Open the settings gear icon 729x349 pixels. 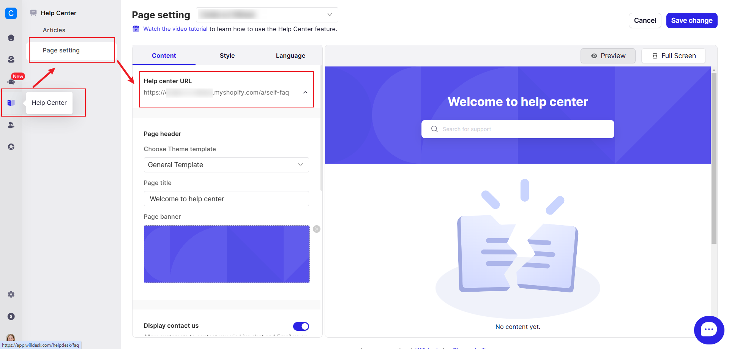11,294
